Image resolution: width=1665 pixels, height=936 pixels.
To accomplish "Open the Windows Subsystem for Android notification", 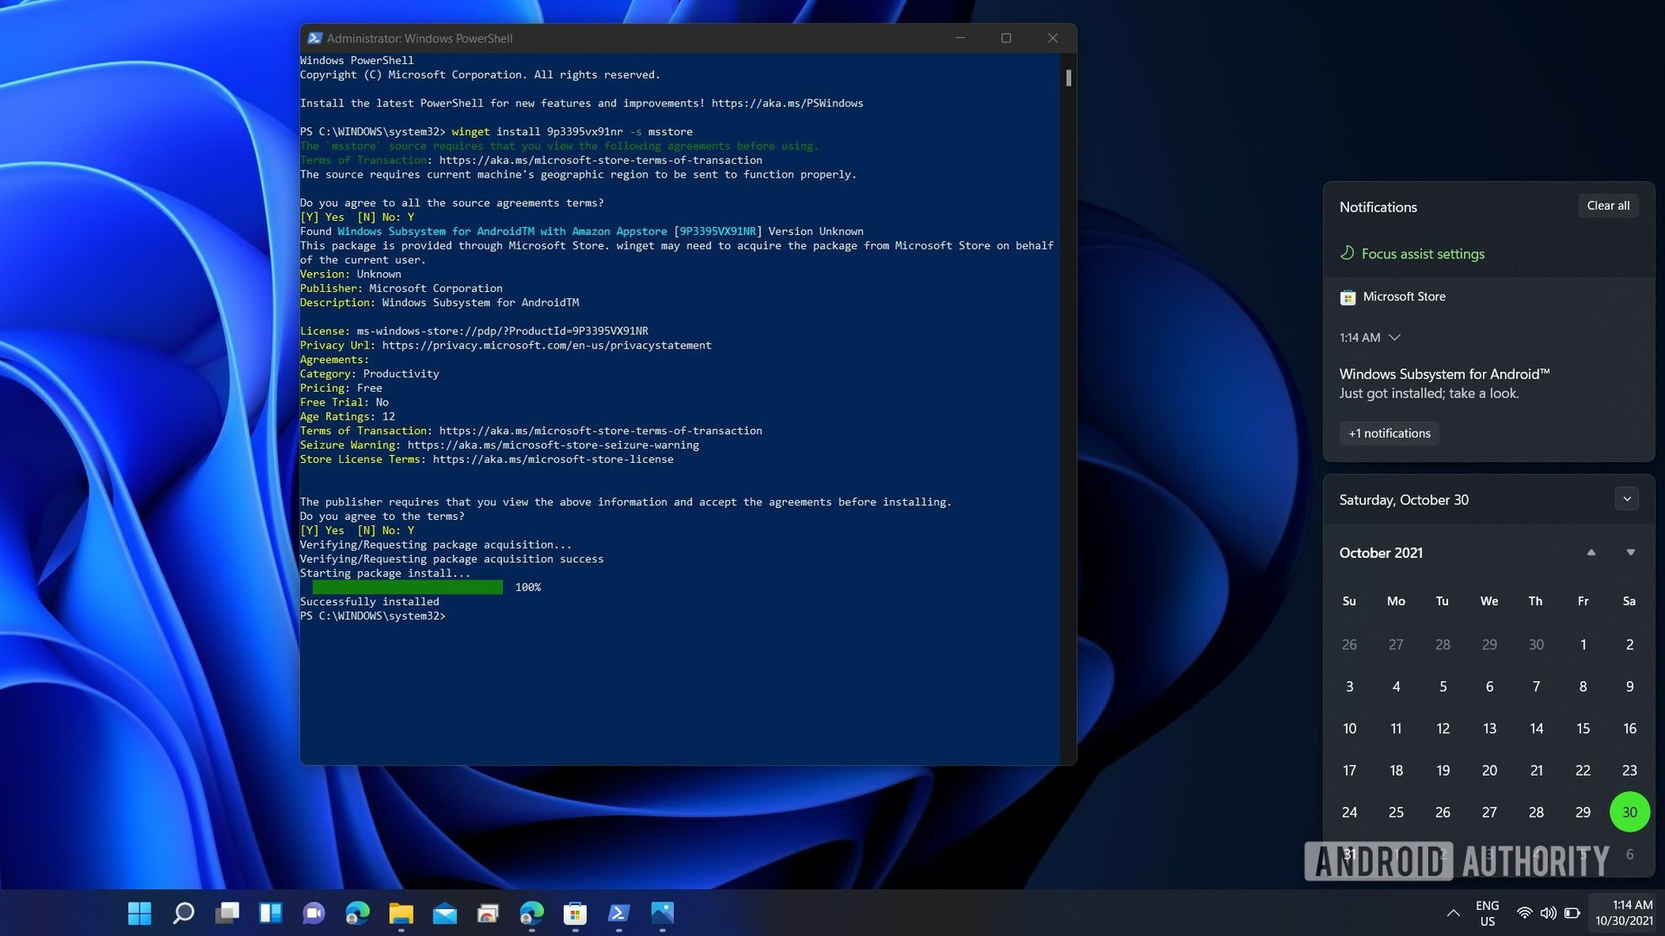I will click(x=1444, y=383).
